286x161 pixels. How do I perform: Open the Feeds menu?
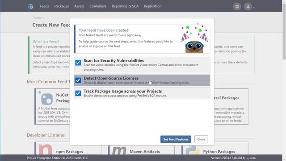(45, 6)
